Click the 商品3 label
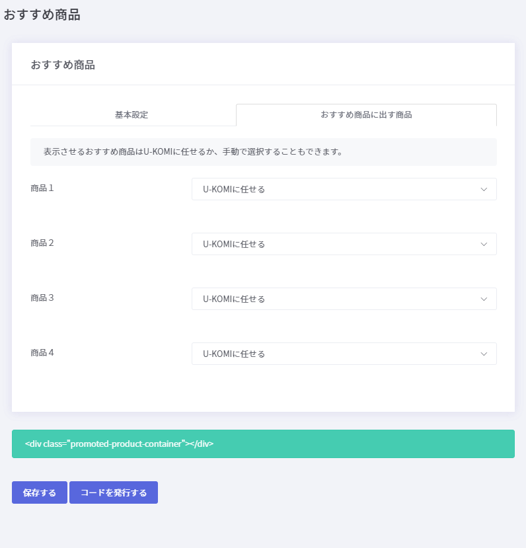This screenshot has height=548, width=526. point(42,297)
